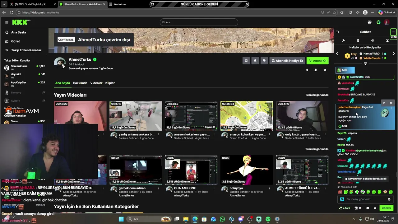Open SercanZurna followed channel
This screenshot has width=398, height=224.
coord(24,68)
